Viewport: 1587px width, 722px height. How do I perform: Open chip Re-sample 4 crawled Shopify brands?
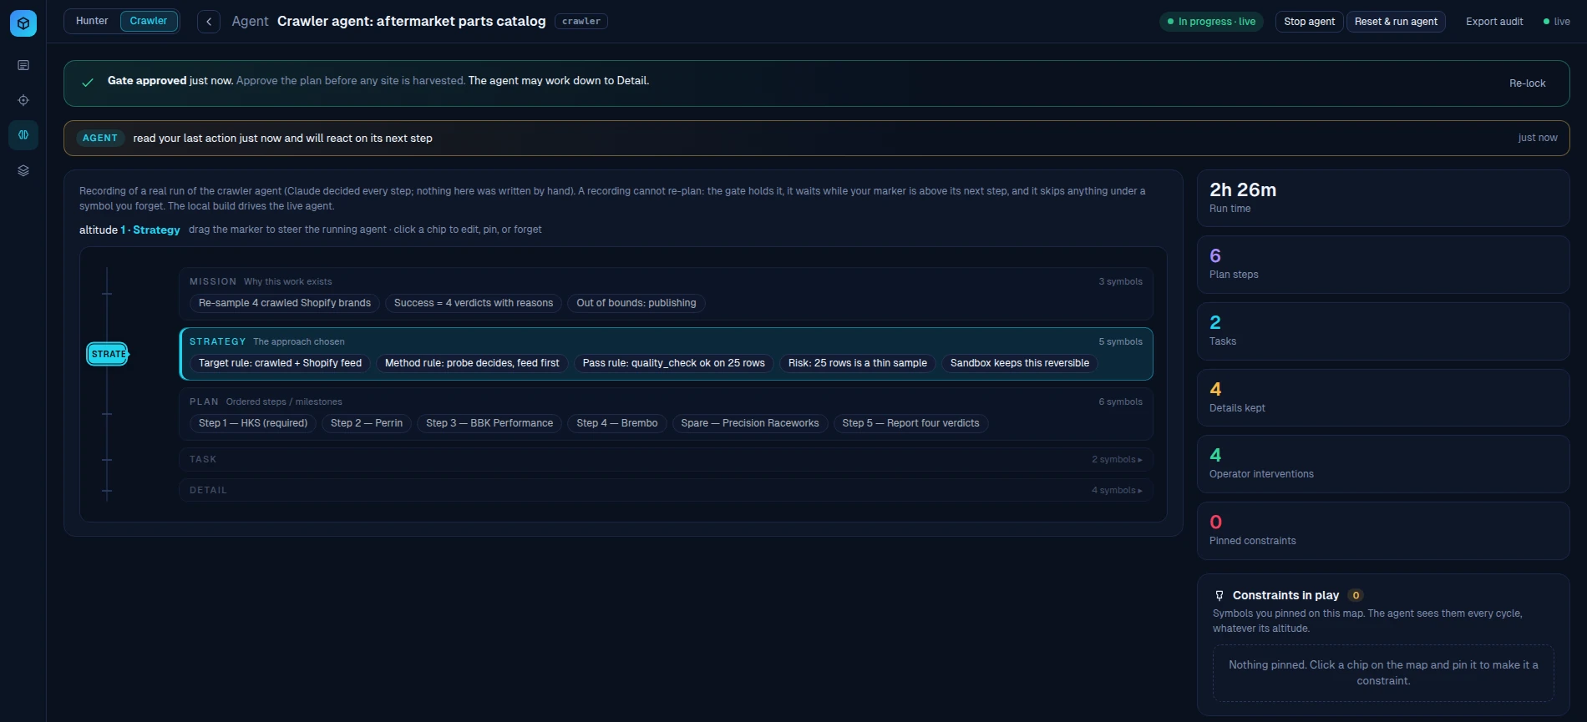tap(285, 303)
